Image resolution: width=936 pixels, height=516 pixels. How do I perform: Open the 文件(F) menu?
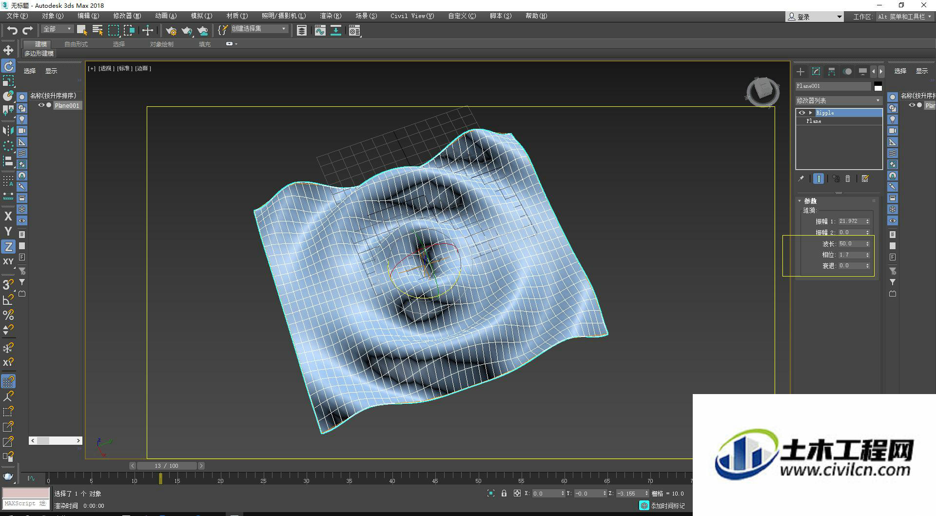point(17,16)
